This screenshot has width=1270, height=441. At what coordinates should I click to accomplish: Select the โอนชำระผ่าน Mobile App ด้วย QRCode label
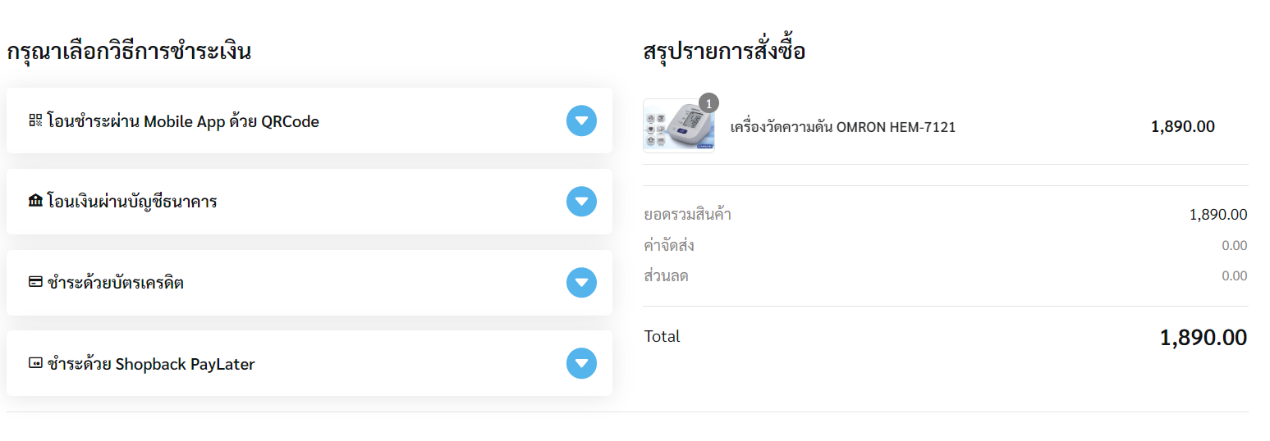[x=183, y=121]
